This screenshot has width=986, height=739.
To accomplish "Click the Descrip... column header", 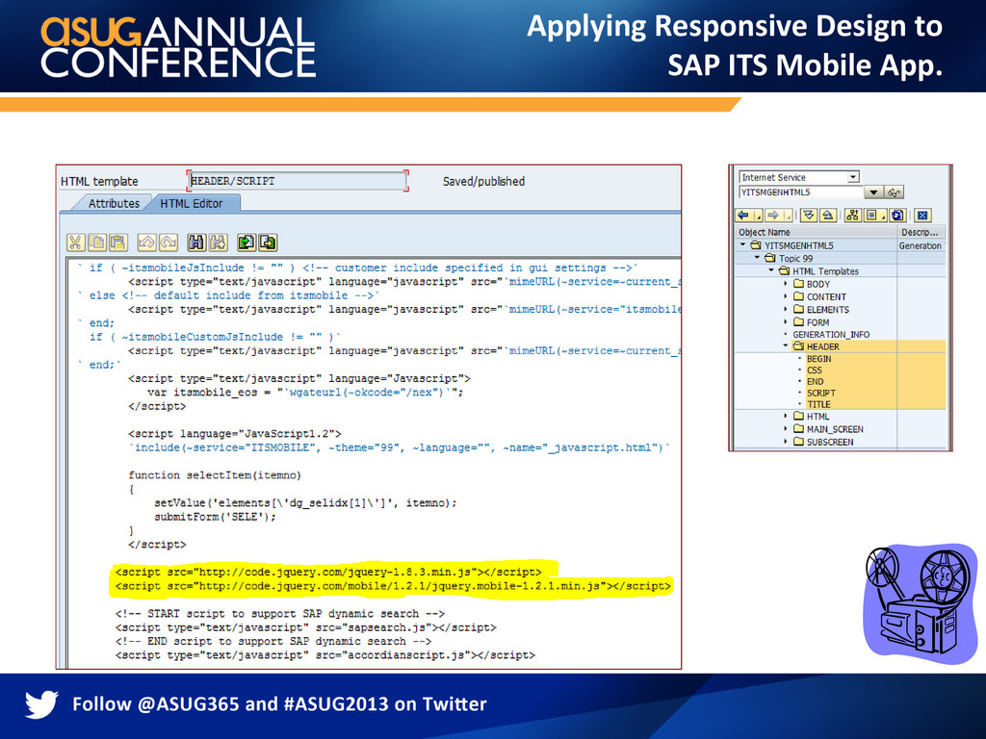I will [x=921, y=232].
